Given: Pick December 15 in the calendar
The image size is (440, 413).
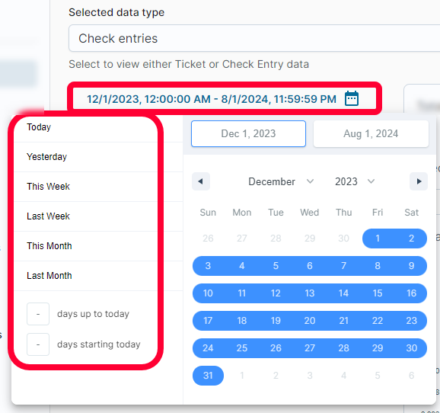Looking at the screenshot, I should [x=378, y=293].
